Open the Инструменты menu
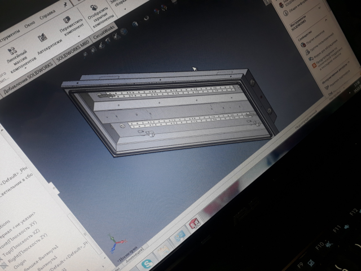Image resolution: width=361 pixels, height=271 pixels. pyautogui.click(x=9, y=36)
